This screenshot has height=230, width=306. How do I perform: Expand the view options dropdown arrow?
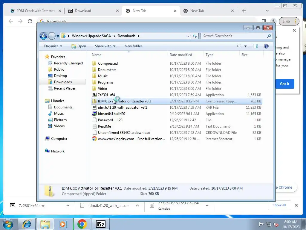(246, 46)
